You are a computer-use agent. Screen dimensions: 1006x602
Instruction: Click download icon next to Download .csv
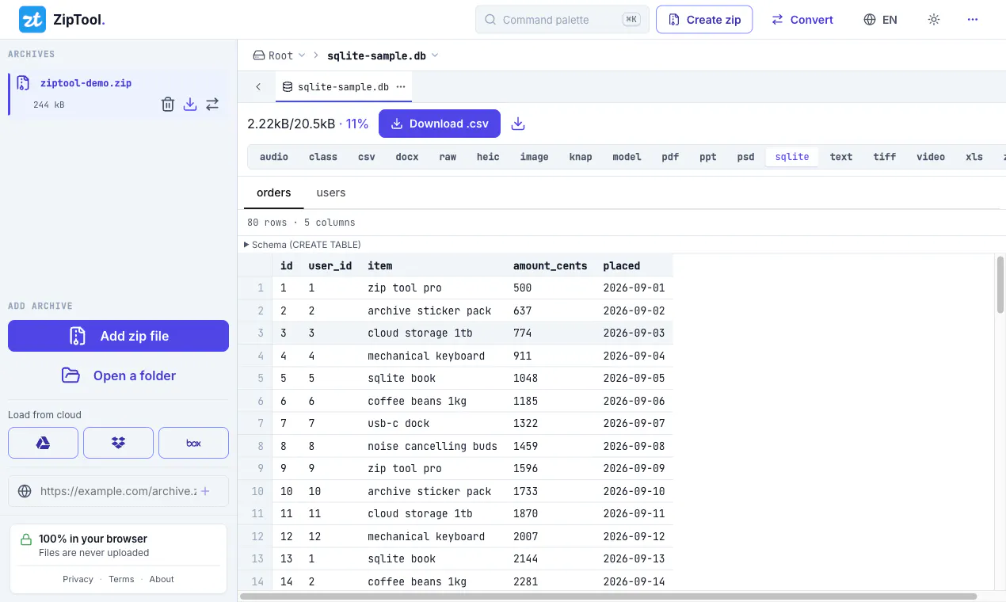click(x=518, y=124)
